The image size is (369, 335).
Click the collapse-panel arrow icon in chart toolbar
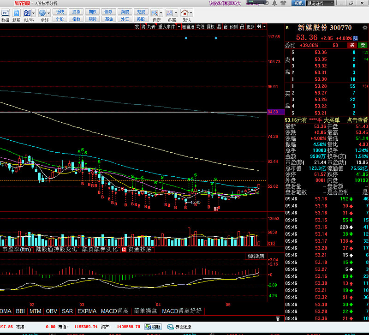259,27
